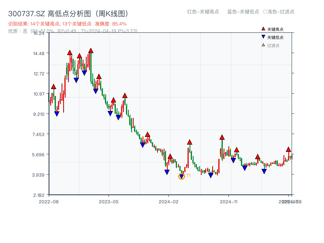
Task: Click the 准确率 85.4% statistics text
Action: pyautogui.click(x=110, y=23)
